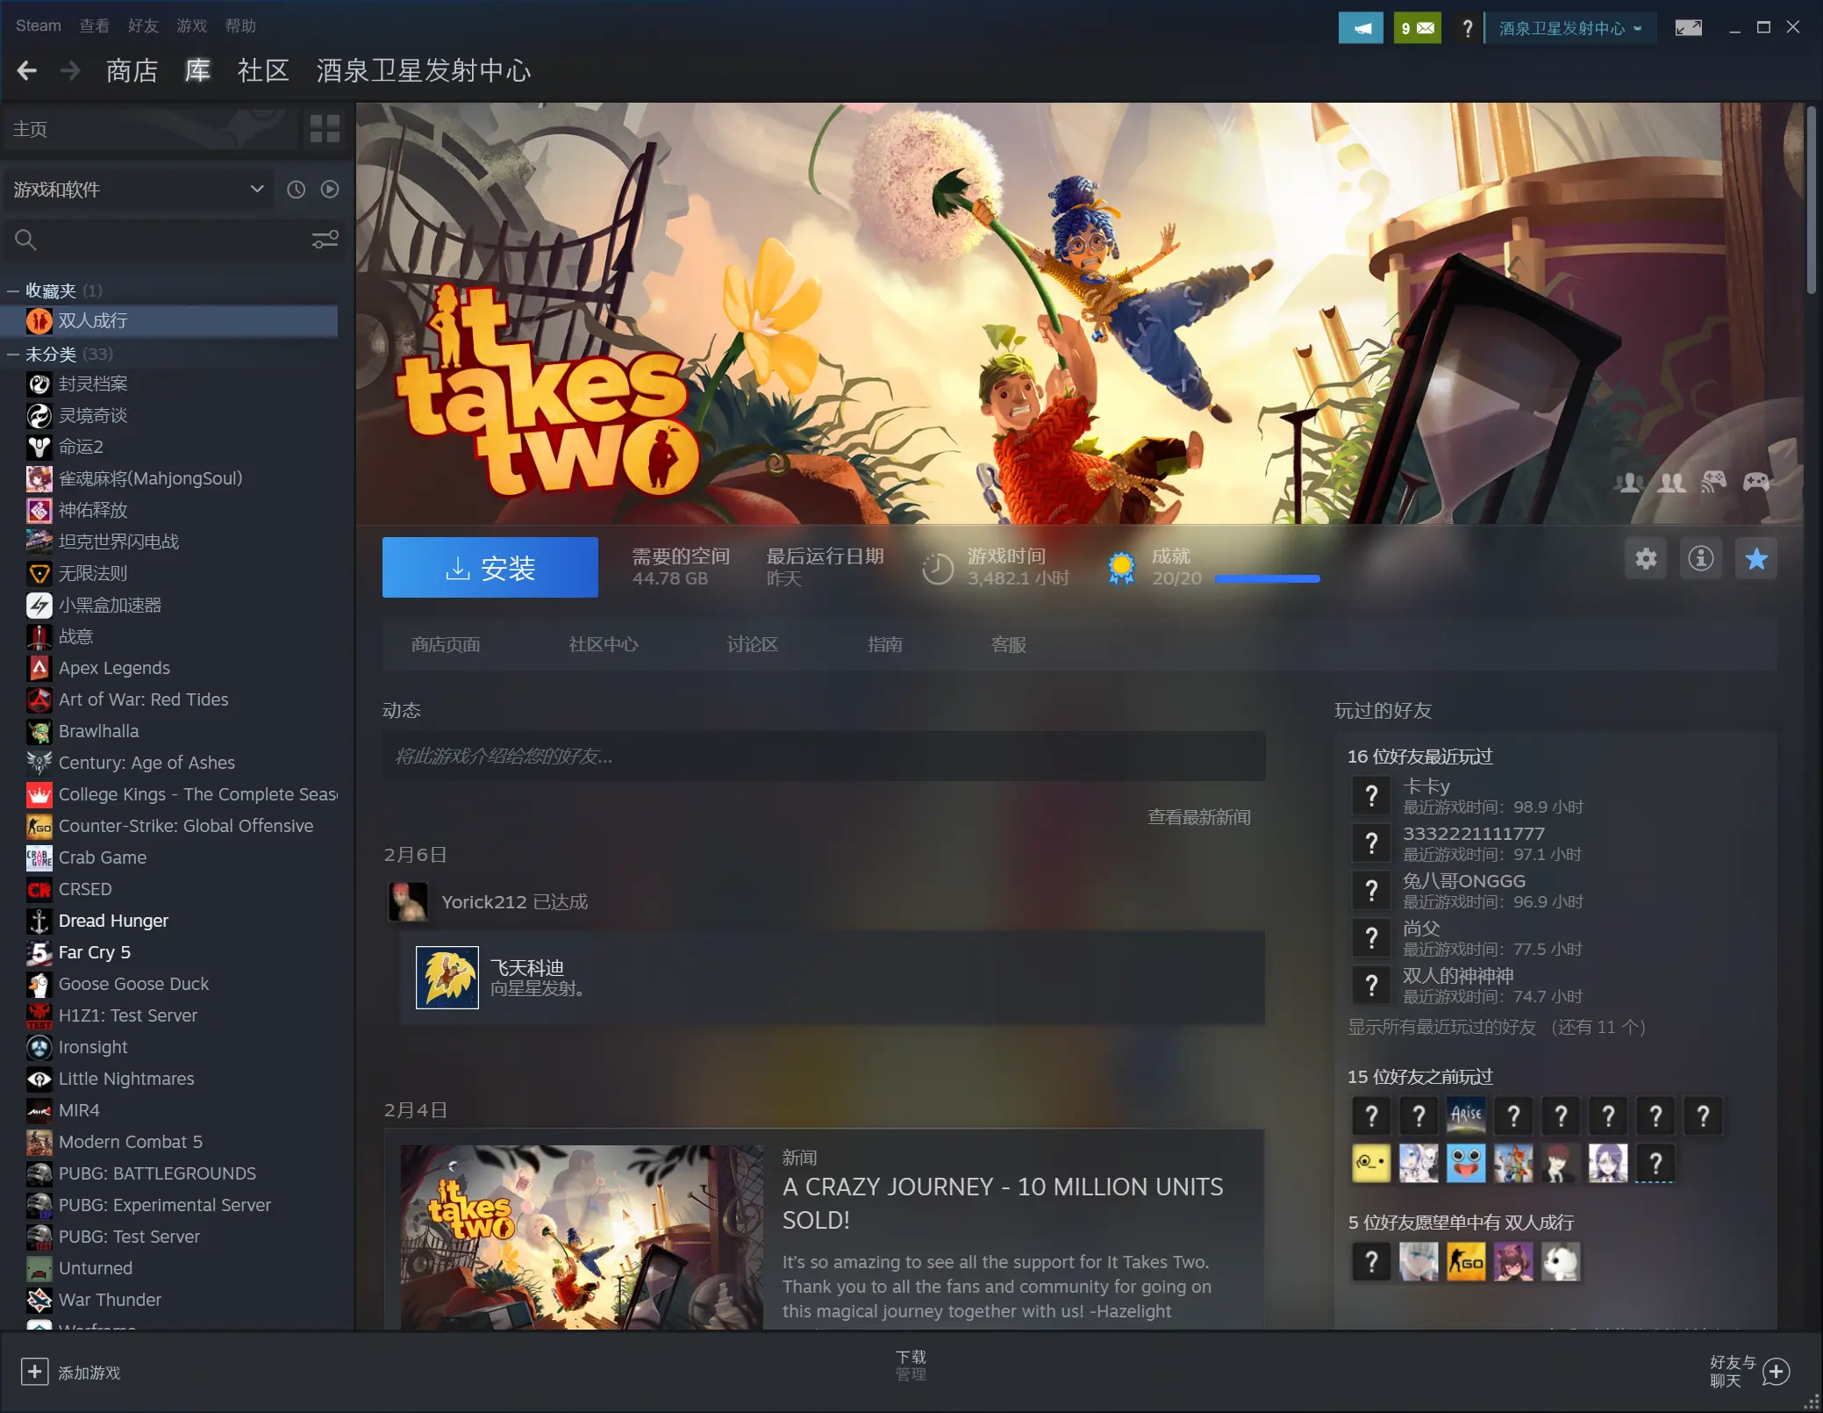Toggle favorite star for It Takes Two
Image resolution: width=1823 pixels, height=1413 pixels.
(x=1756, y=559)
